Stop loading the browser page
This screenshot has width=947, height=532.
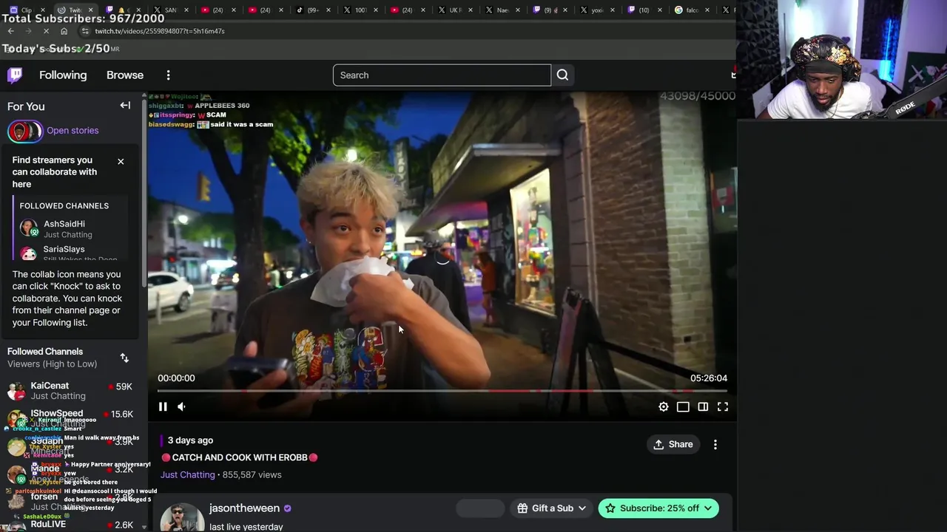pyautogui.click(x=46, y=31)
